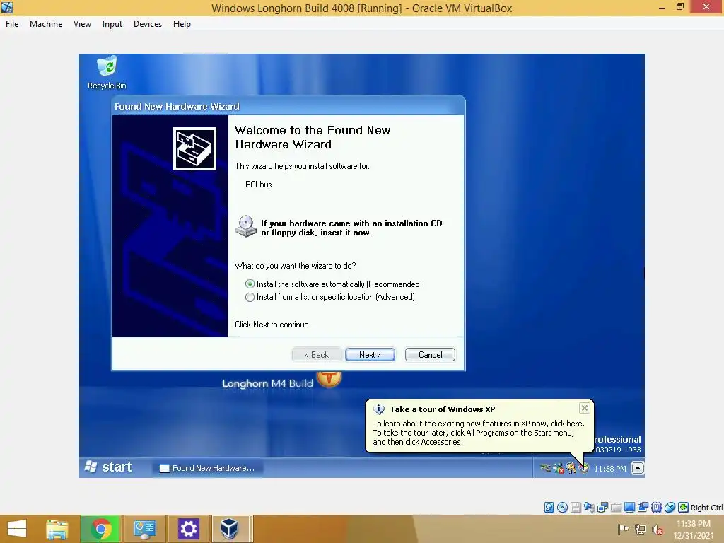This screenshot has height=543, width=724.
Task: Click the keyboard capture green arrow indicator
Action: pos(684,508)
